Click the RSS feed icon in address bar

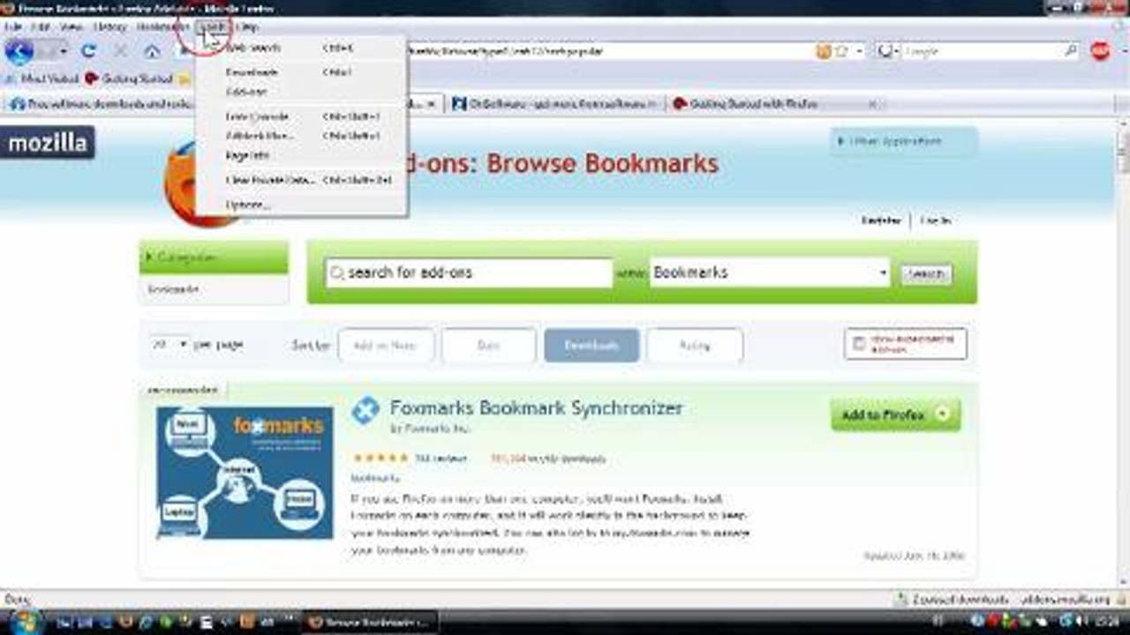(x=824, y=51)
